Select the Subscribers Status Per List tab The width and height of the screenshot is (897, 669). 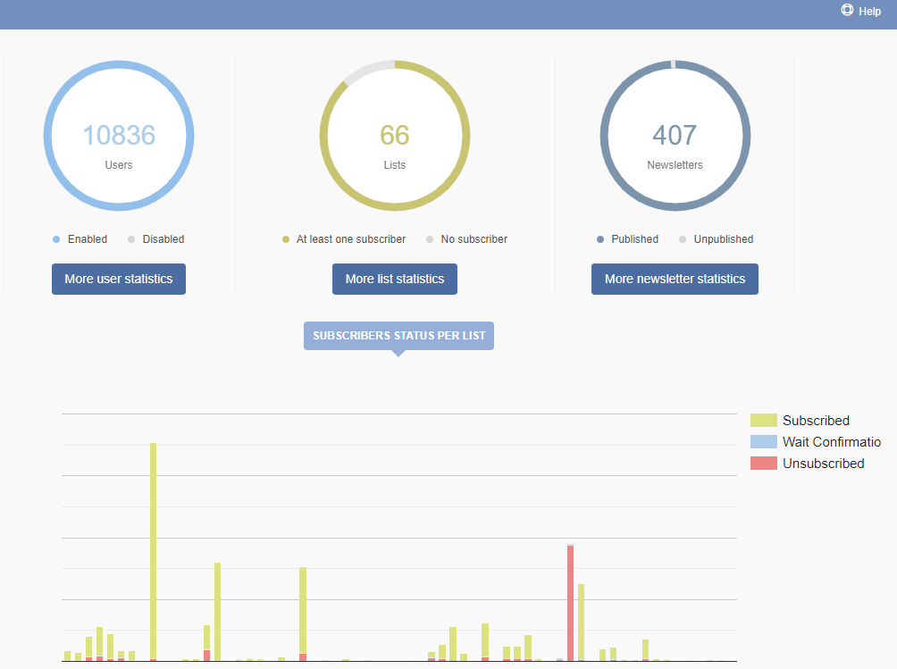point(398,336)
